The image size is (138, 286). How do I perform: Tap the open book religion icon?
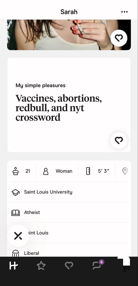[x=15, y=213]
